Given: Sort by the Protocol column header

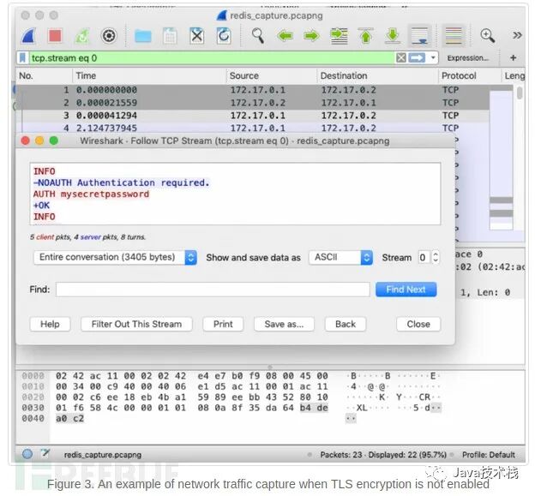Looking at the screenshot, I should point(469,75).
